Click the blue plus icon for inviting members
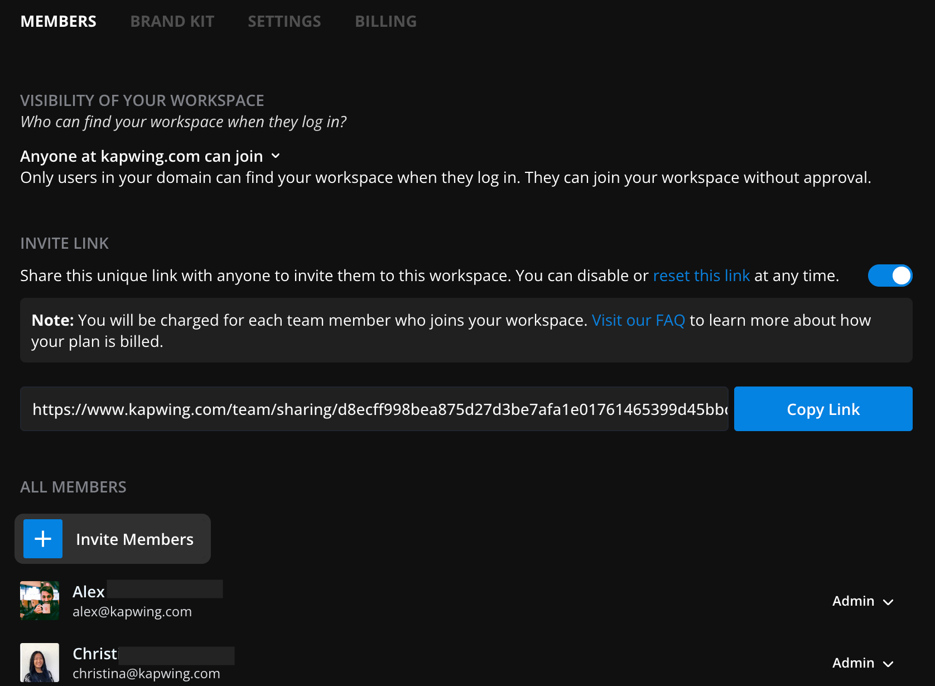Image resolution: width=935 pixels, height=686 pixels. [x=43, y=539]
